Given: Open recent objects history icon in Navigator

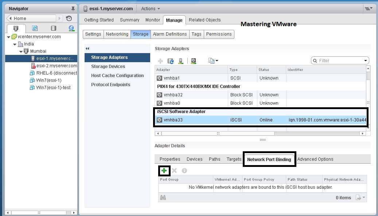Looking at the screenshot, I should (x=69, y=18).
